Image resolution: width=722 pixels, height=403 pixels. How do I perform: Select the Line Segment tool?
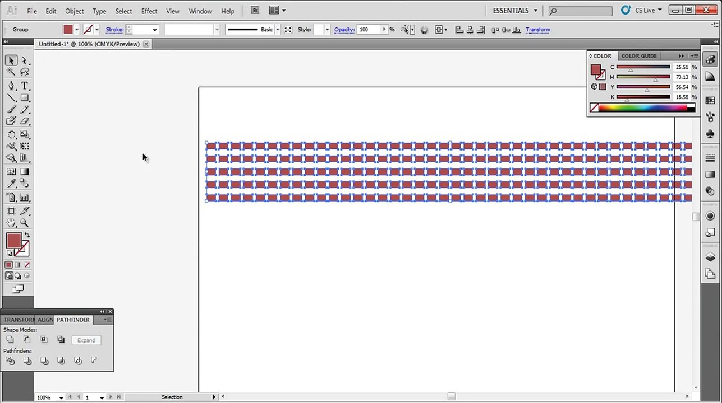11,98
